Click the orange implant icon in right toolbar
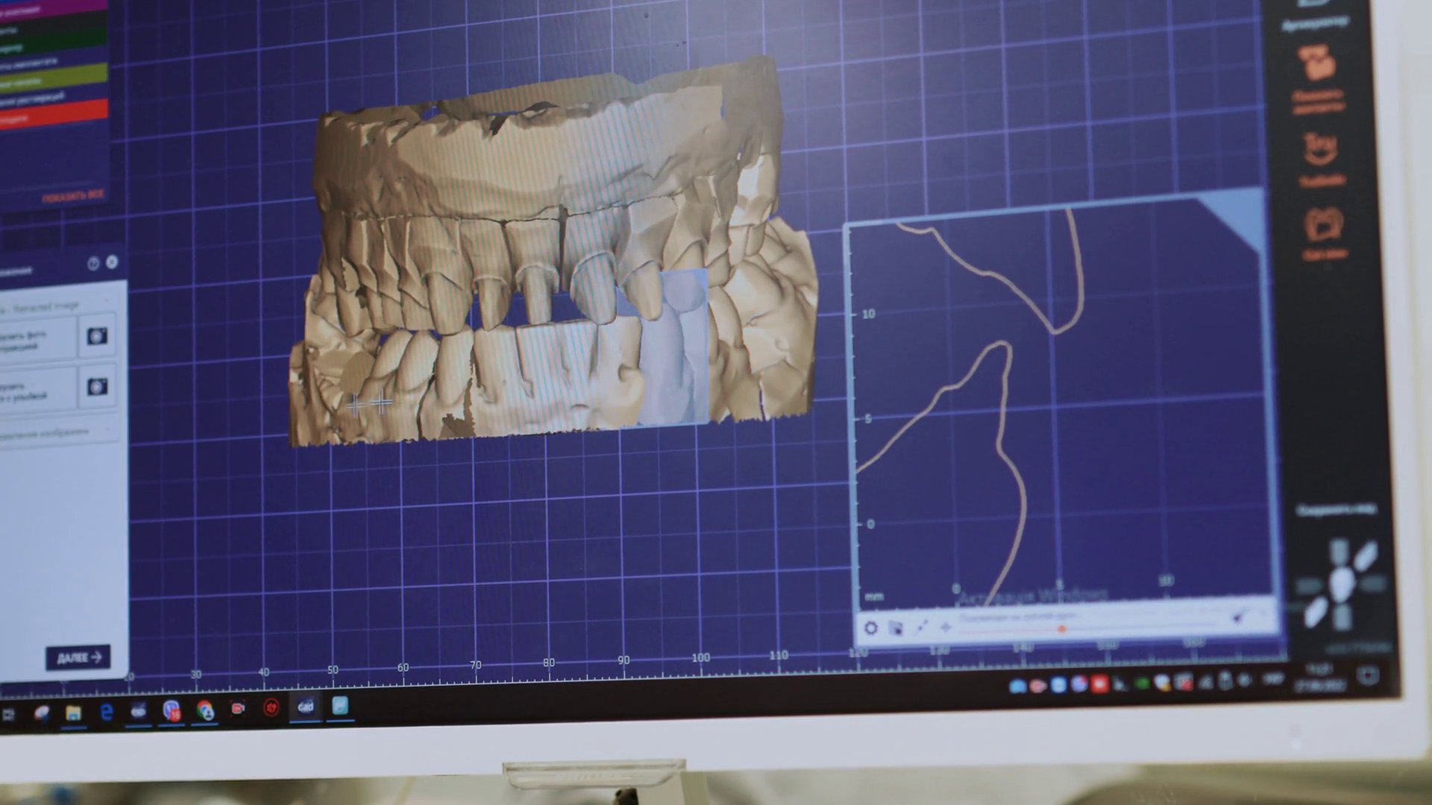Image resolution: width=1432 pixels, height=805 pixels. click(1317, 64)
